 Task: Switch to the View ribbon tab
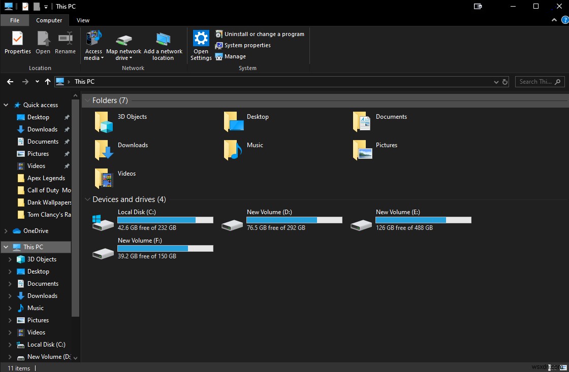(83, 20)
